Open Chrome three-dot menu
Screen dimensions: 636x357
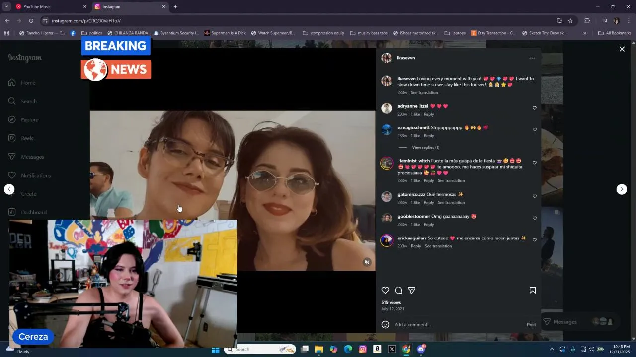click(629, 21)
